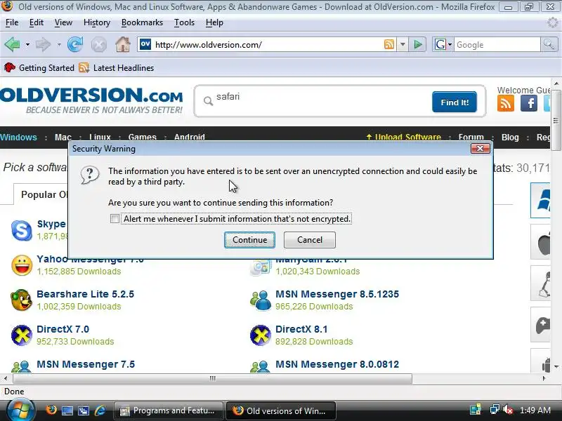Click the Stop loading icon

click(x=98, y=45)
